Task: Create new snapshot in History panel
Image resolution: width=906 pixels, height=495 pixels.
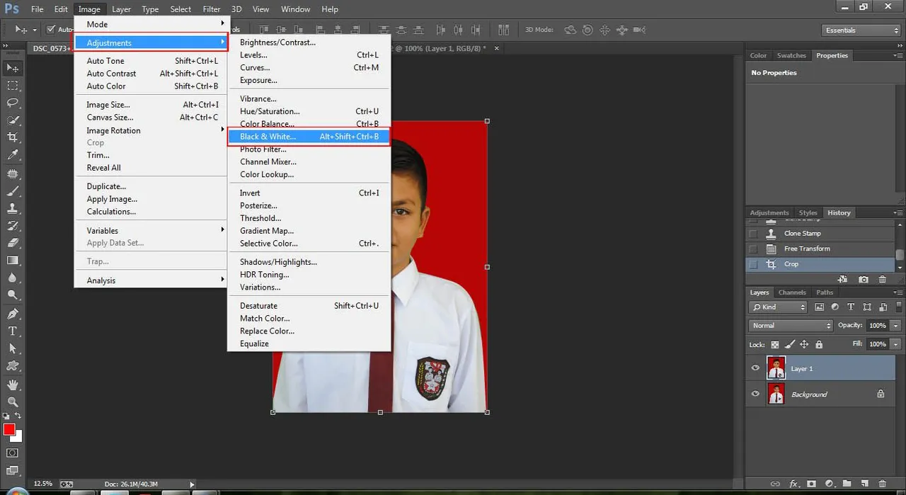Action: 864,280
